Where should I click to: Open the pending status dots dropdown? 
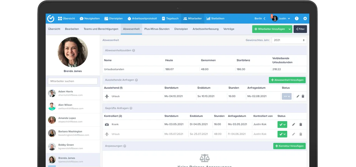287,96
